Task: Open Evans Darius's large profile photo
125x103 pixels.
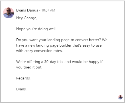Action: click(8, 13)
